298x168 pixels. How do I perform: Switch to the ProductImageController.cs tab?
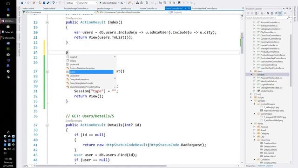pos(76,8)
